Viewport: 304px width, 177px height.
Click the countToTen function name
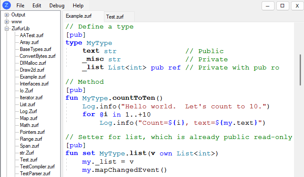[x=133, y=98]
